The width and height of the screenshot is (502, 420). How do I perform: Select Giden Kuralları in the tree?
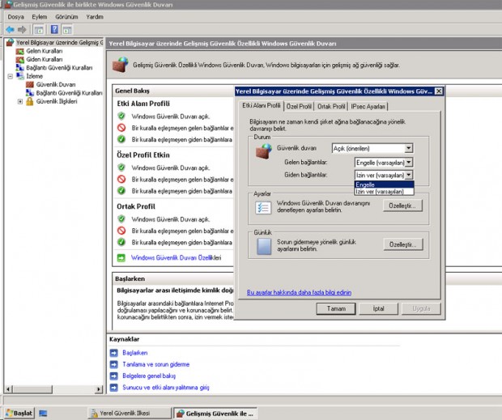pos(45,59)
